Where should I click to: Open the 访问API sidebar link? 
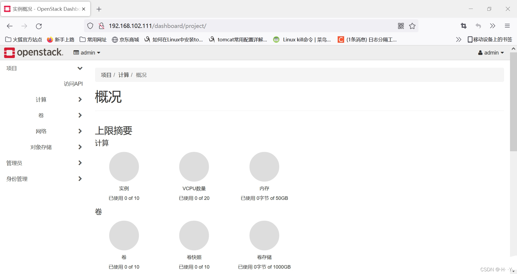(x=73, y=84)
